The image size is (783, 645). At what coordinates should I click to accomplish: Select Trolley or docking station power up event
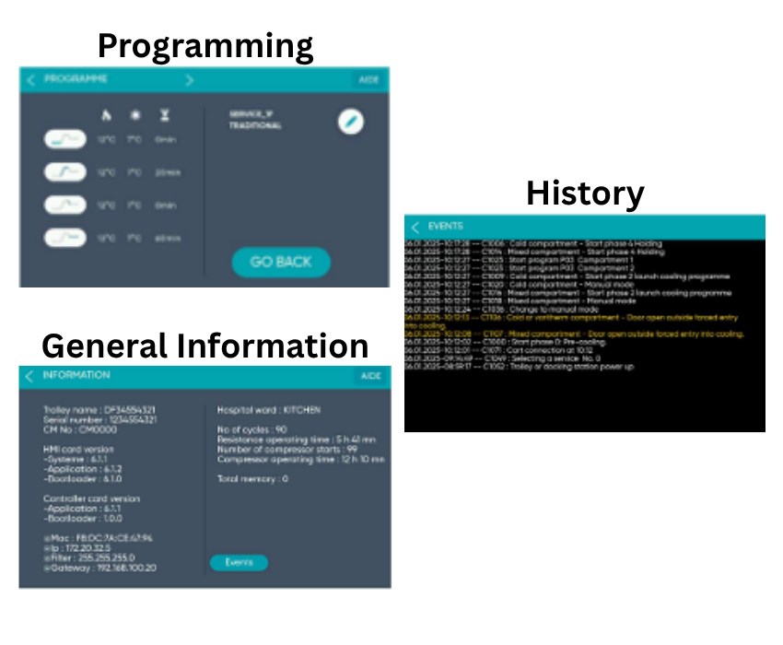(x=520, y=367)
